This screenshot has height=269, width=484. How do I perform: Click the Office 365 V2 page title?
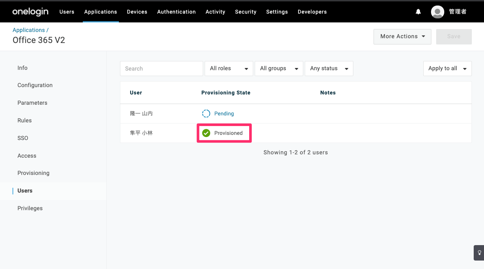pos(39,40)
